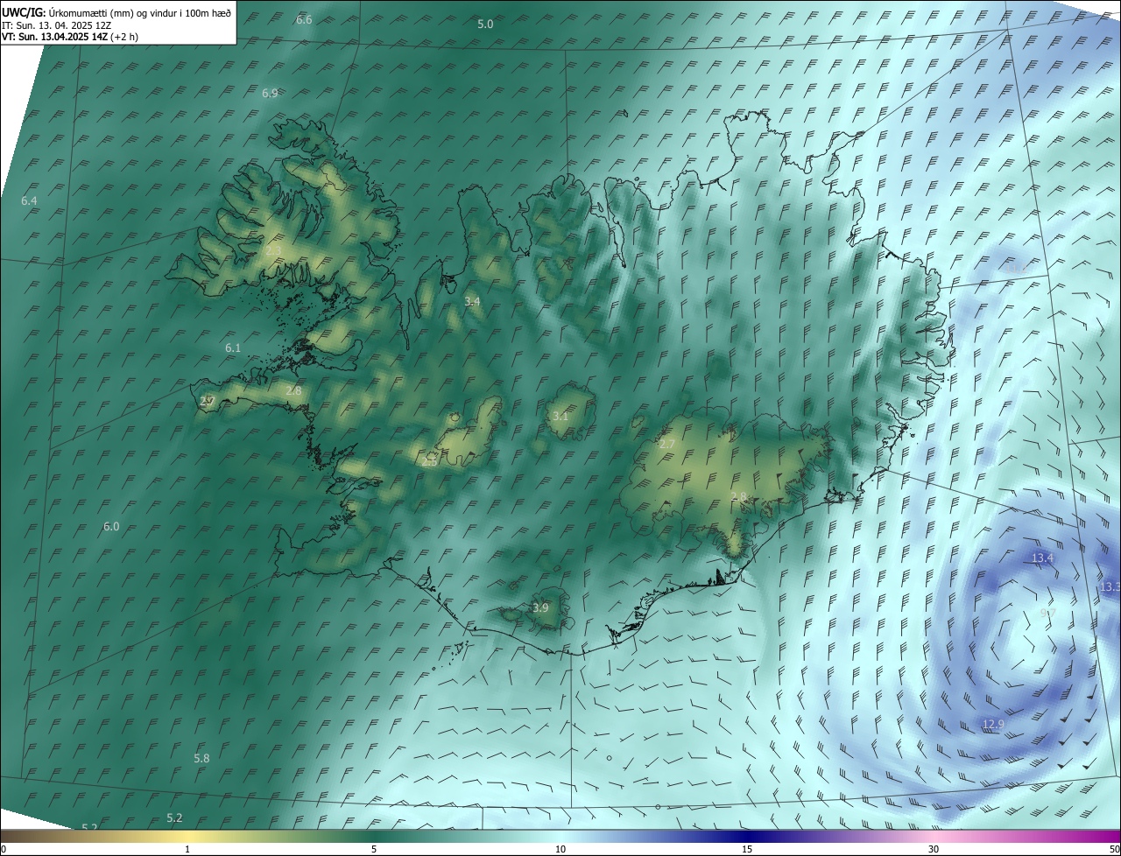Click the 10 tick on the colour scale
Screen dimensions: 1121x856
(x=560, y=849)
